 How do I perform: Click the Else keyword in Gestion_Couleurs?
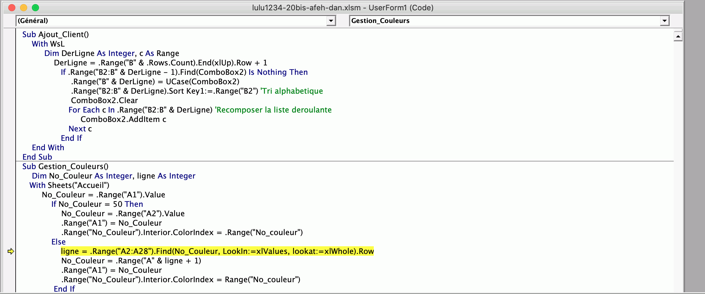[x=58, y=242]
